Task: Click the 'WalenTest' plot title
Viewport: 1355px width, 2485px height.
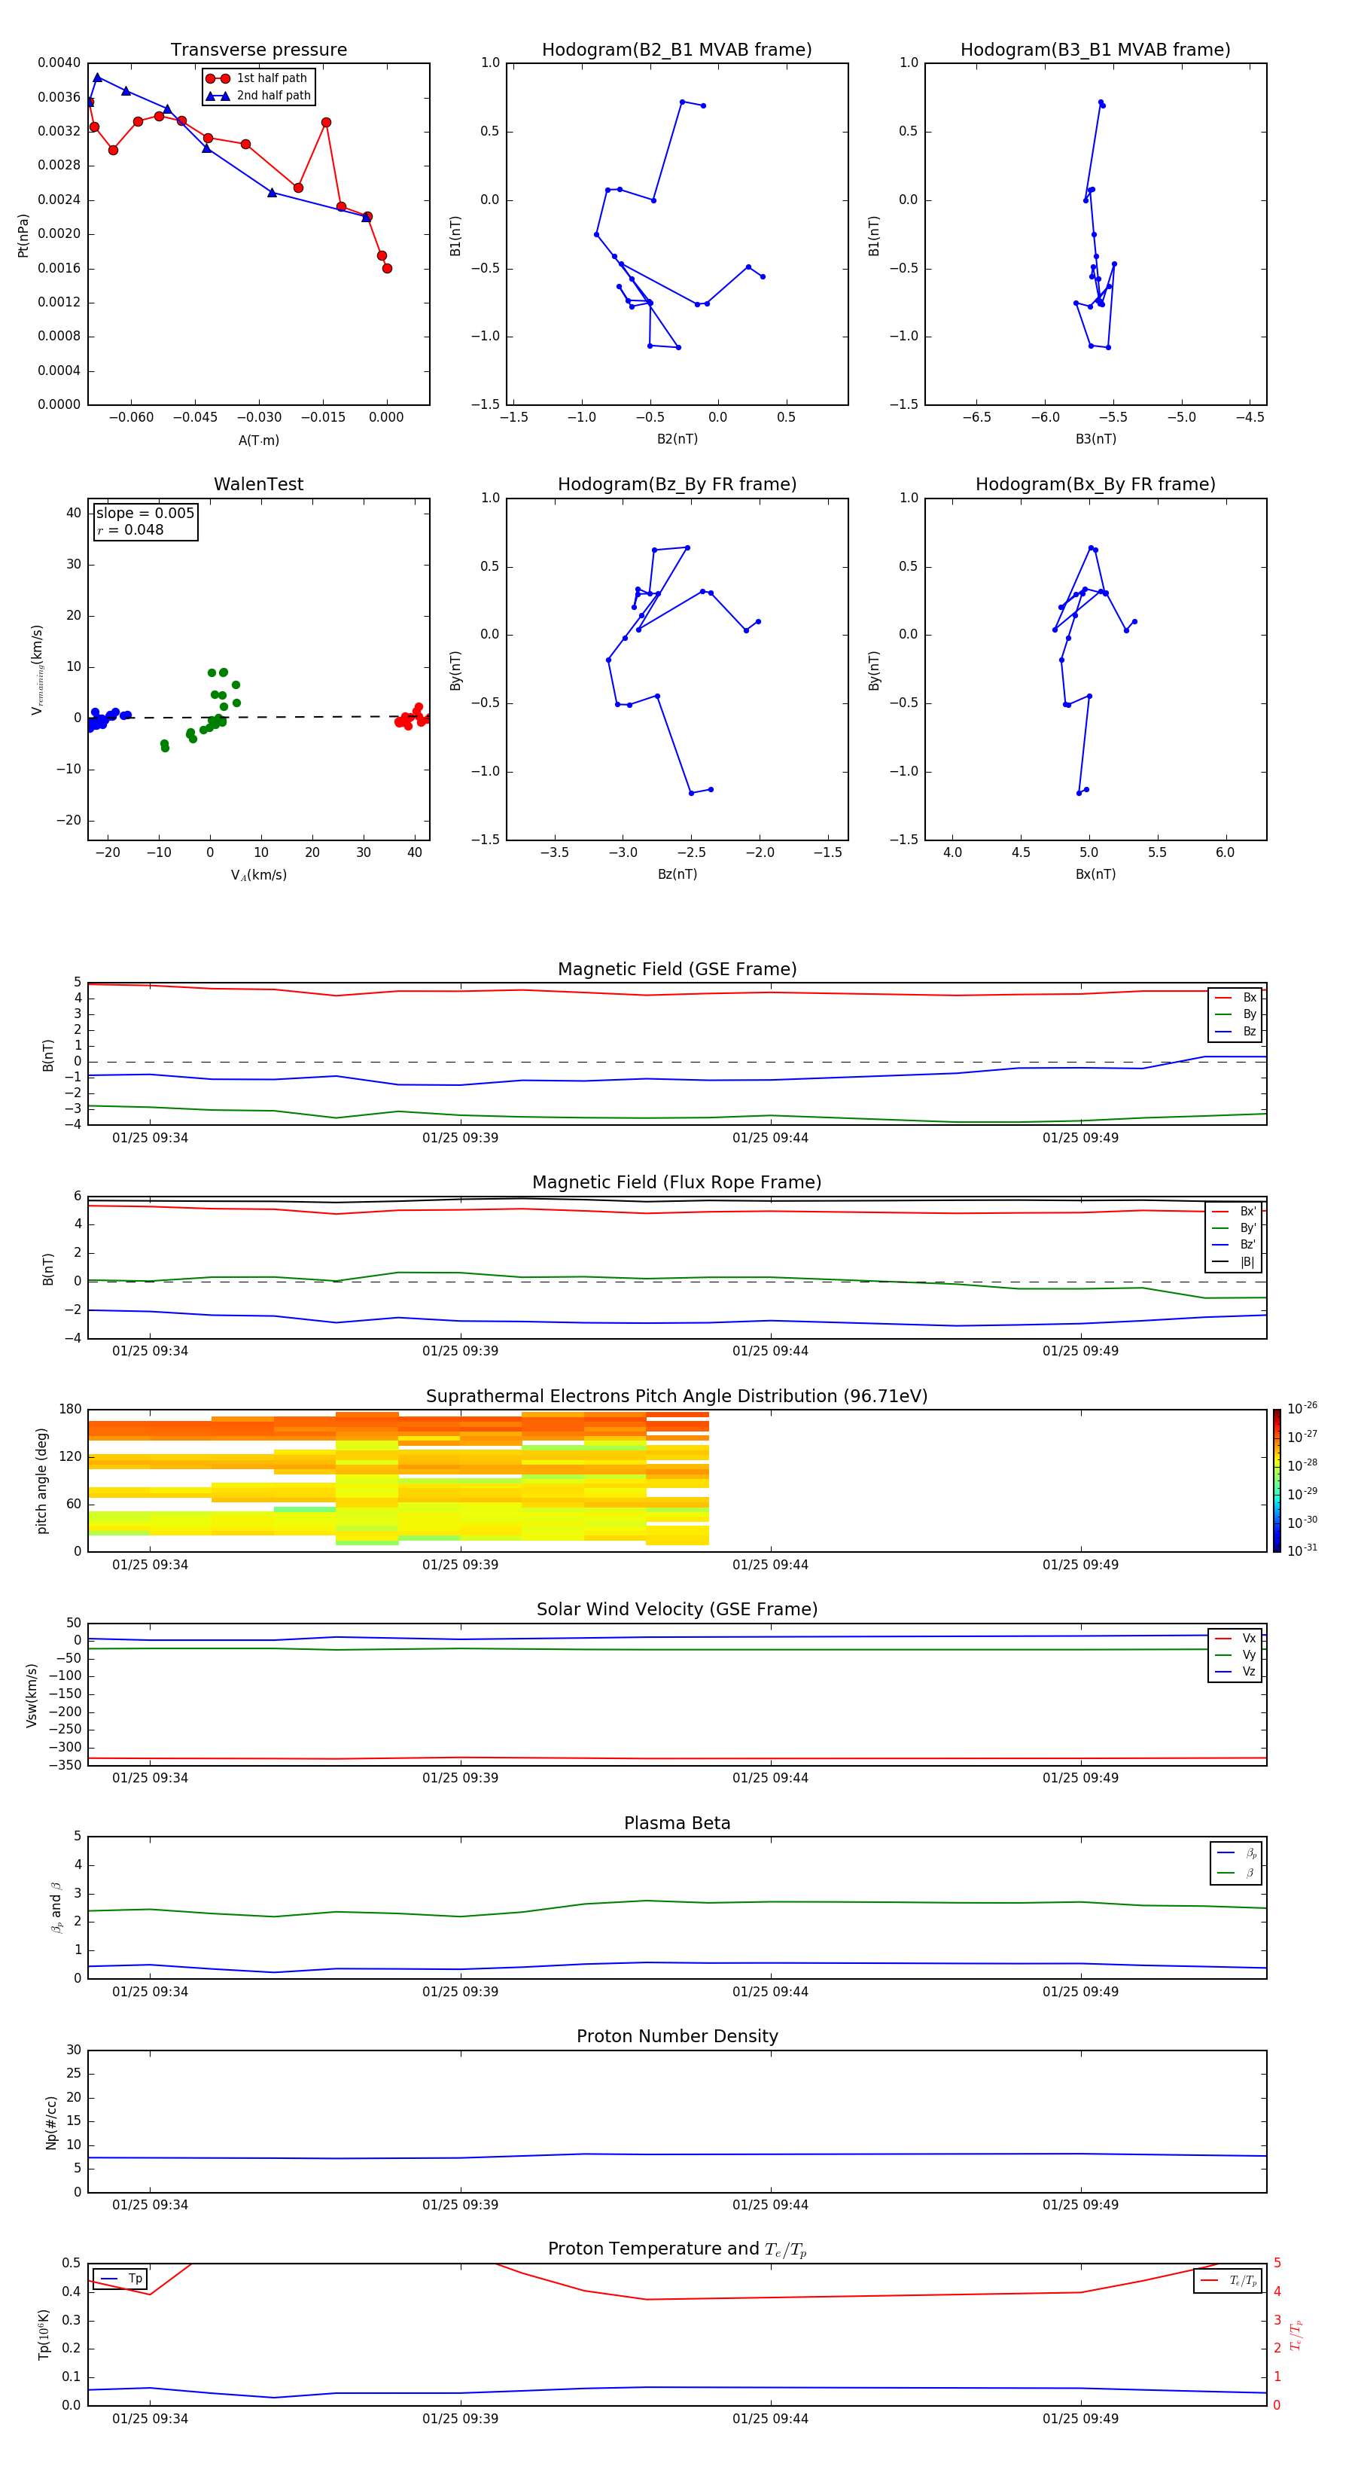Action: tap(258, 484)
